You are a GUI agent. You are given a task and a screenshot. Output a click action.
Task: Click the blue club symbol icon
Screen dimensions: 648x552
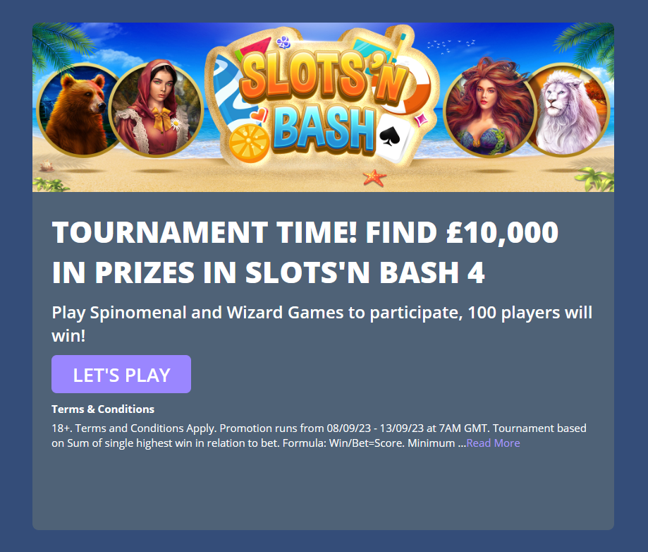283,42
